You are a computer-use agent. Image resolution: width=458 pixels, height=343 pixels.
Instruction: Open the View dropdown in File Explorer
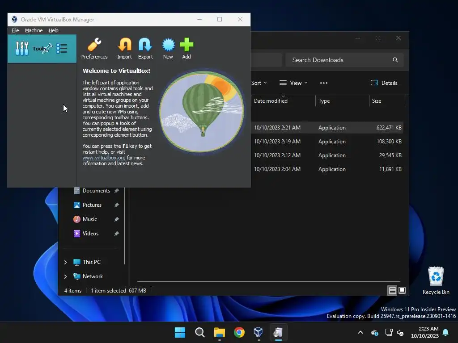293,83
